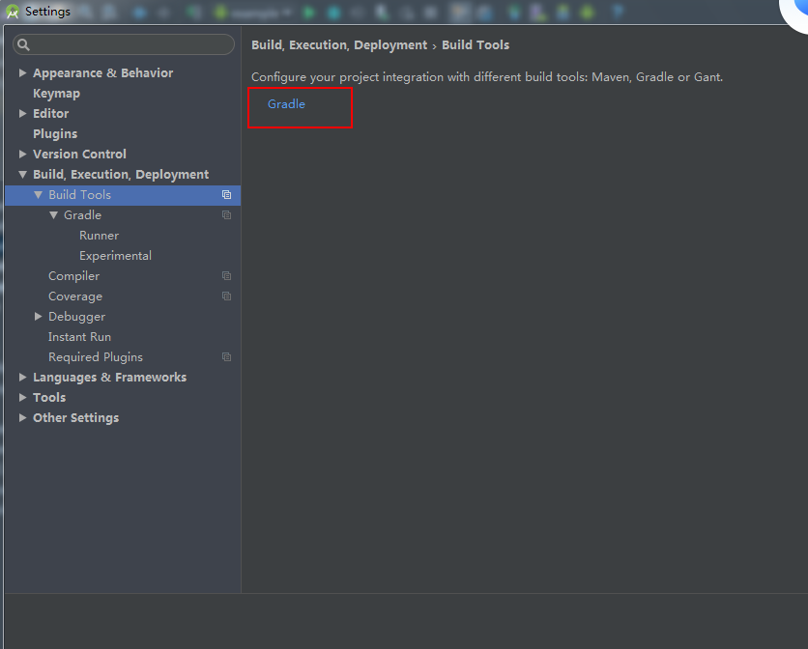Screen dimensions: 808x649
Task: Click the project-level icon beside Build Tools
Action: (226, 195)
